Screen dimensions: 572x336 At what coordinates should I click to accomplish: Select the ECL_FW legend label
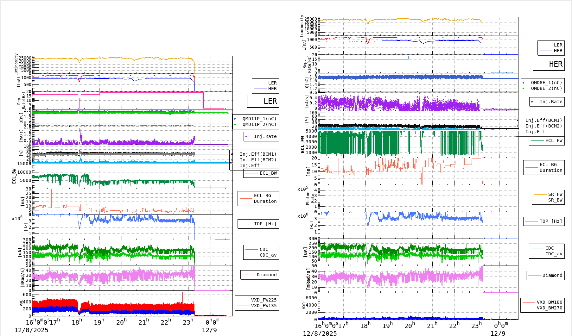click(554, 140)
